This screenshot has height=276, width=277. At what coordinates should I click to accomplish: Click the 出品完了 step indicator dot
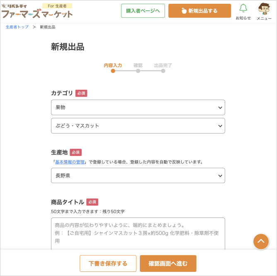(163, 71)
